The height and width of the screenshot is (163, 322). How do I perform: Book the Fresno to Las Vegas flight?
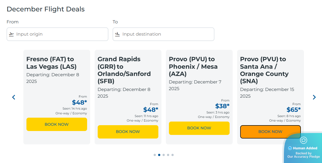[56, 124]
